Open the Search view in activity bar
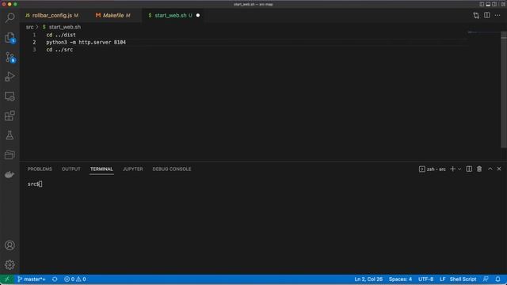The width and height of the screenshot is (507, 285). point(10,17)
